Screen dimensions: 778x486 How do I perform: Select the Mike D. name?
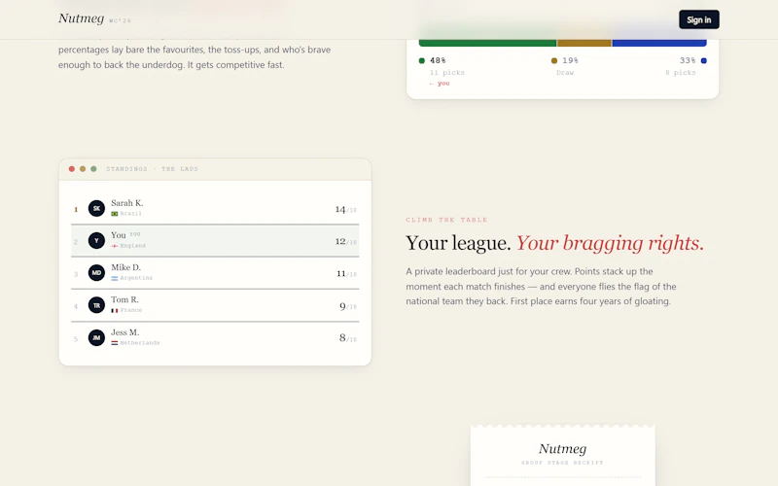pos(126,267)
